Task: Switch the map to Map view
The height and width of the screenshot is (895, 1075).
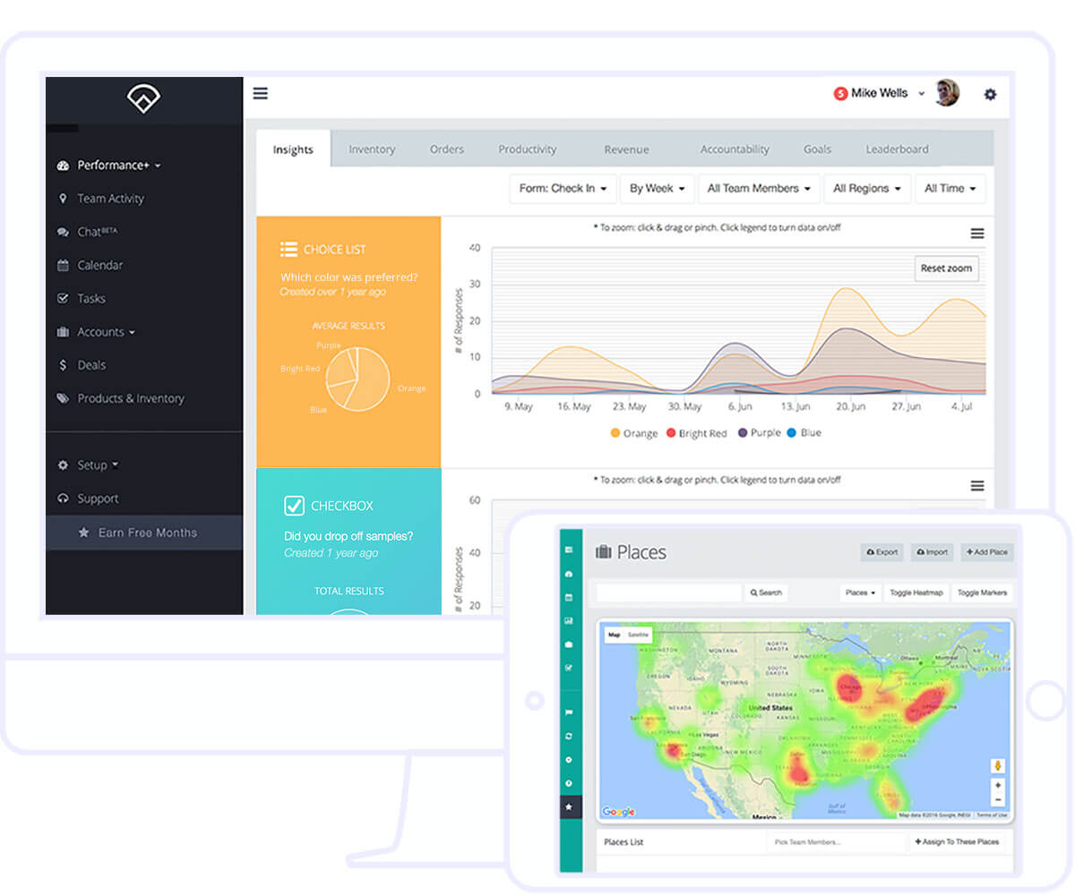Action: (x=614, y=635)
